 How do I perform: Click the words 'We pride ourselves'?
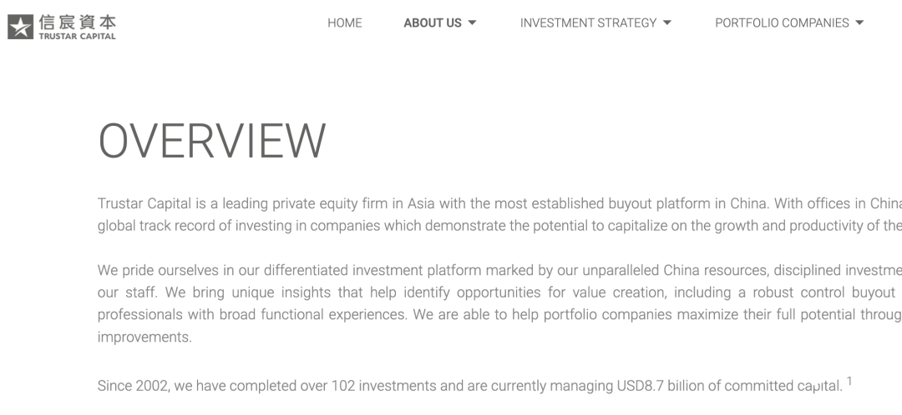pos(151,271)
